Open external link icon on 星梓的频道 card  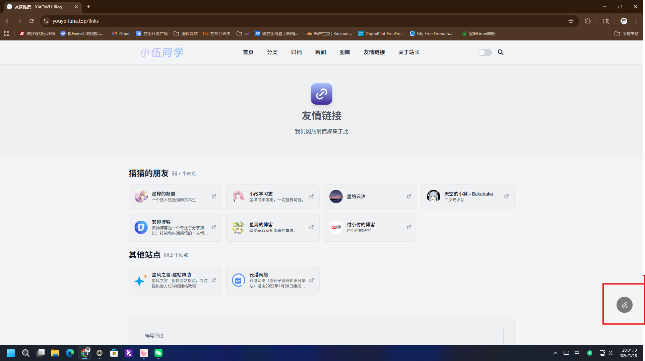[x=214, y=197]
